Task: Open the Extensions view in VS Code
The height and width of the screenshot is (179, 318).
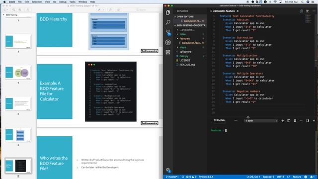Action: point(168,52)
